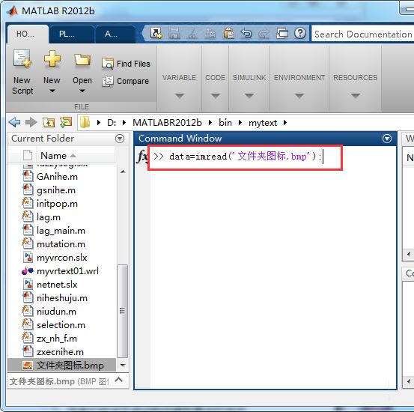Go forward with the right arrow
Viewport: 414px width, 412px height.
point(31,122)
